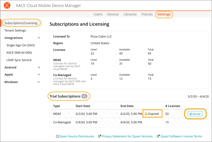Click the Trial Subscriptions count badge 65
This screenshot has height=142, width=212.
(x=84, y=96)
